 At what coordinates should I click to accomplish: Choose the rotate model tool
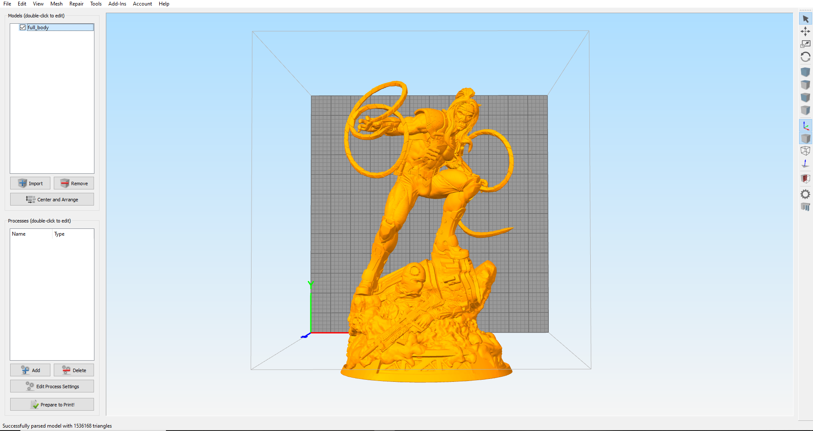pos(805,57)
